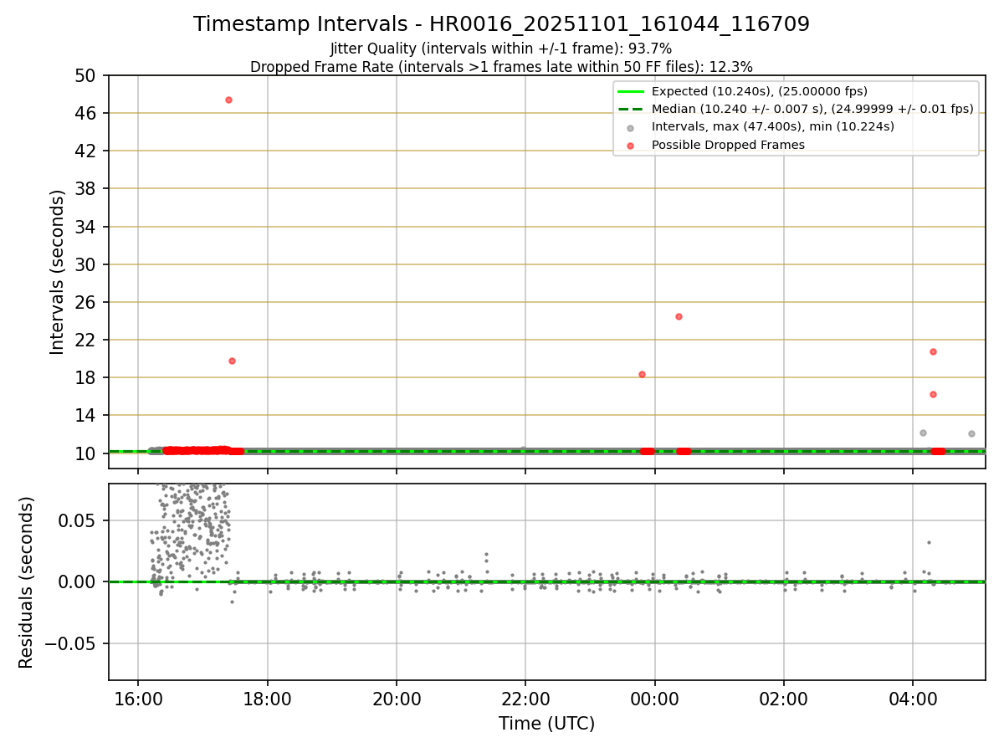Click the '-0.05' residuals tick label
This screenshot has height=753, width=1004.
[70, 643]
